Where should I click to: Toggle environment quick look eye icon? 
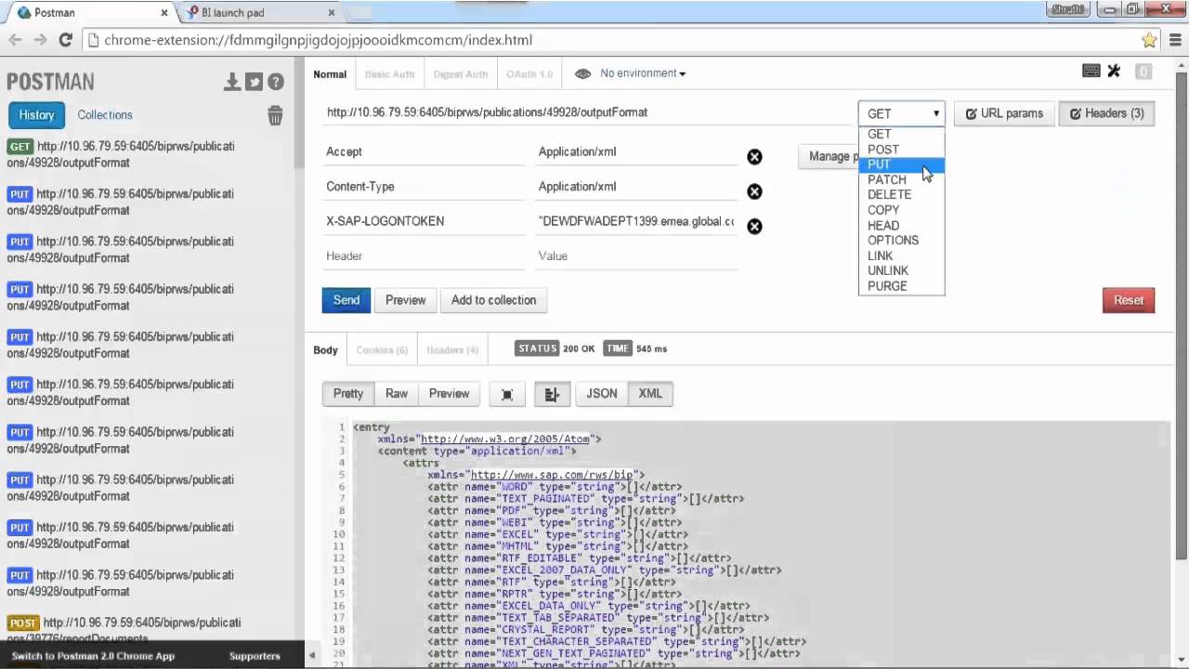[582, 73]
